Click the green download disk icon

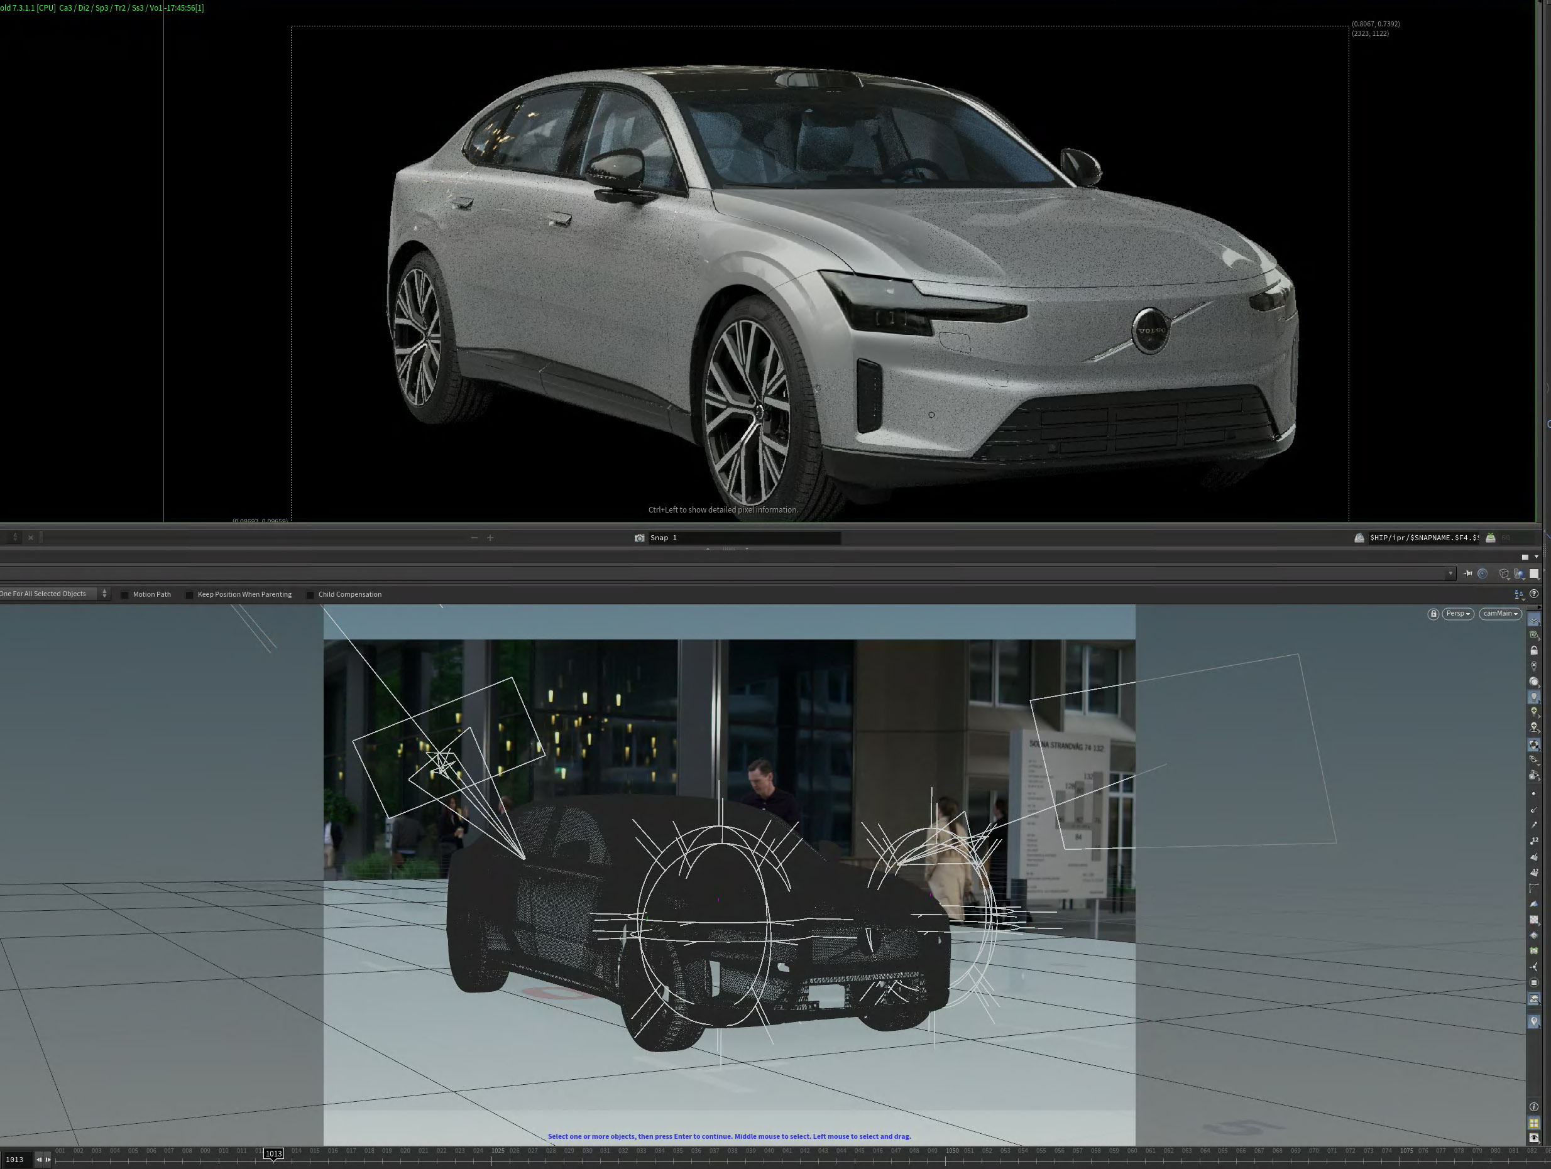pos(1491,538)
